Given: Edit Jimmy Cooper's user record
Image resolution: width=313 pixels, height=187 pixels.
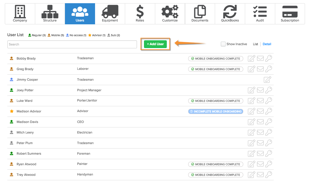Looking at the screenshot, I should pyautogui.click(x=267, y=79).
